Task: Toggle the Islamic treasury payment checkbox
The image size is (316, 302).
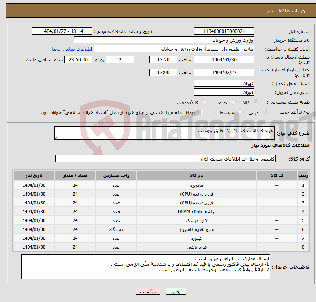Action: click(201, 111)
